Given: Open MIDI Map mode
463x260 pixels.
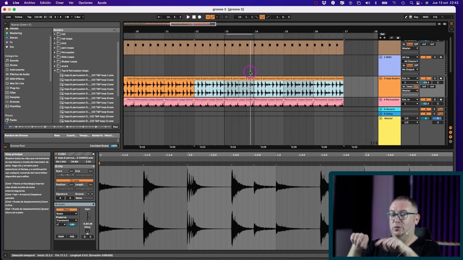Looking at the screenshot, I should [x=425, y=17].
